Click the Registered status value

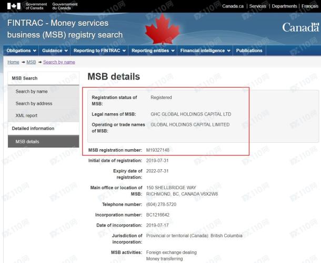click(x=161, y=98)
